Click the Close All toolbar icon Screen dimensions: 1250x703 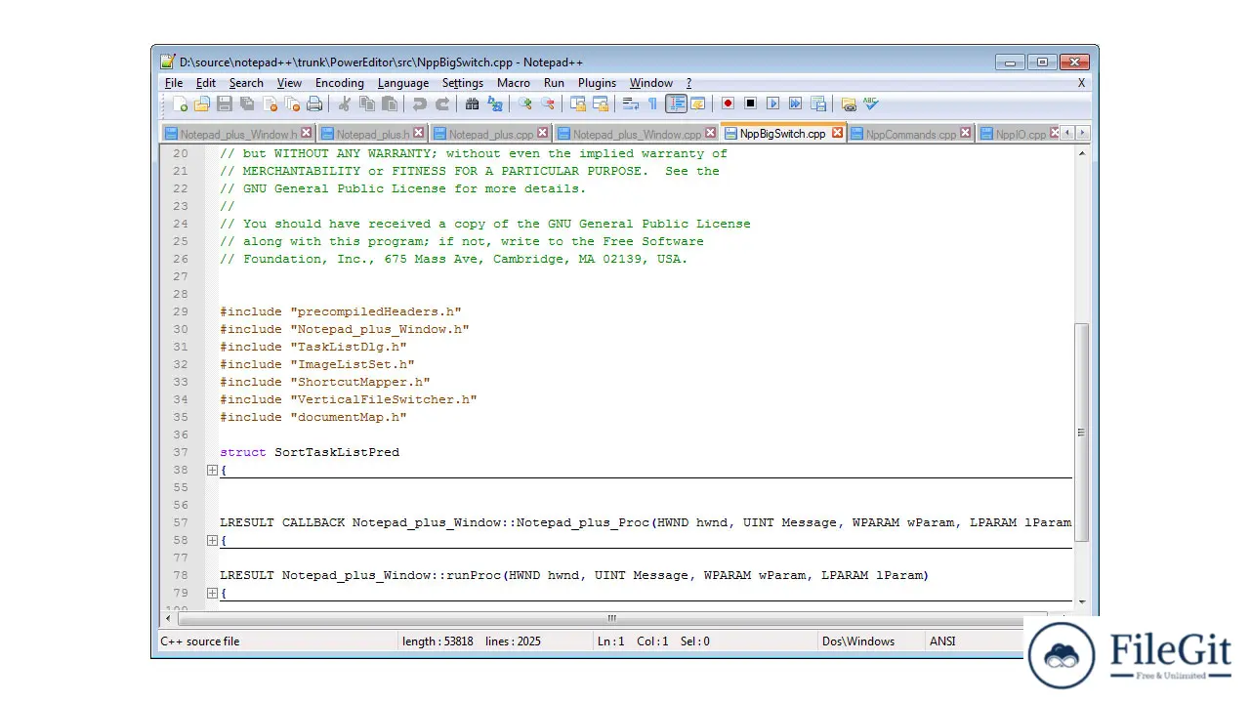coord(292,103)
